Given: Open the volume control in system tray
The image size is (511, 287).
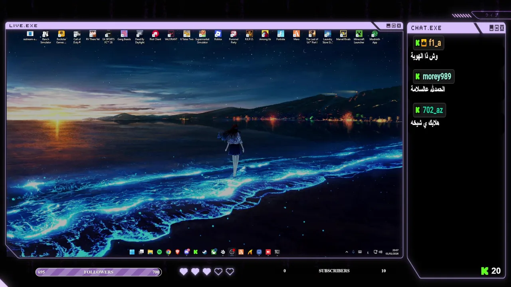Looking at the screenshot, I should (380, 252).
